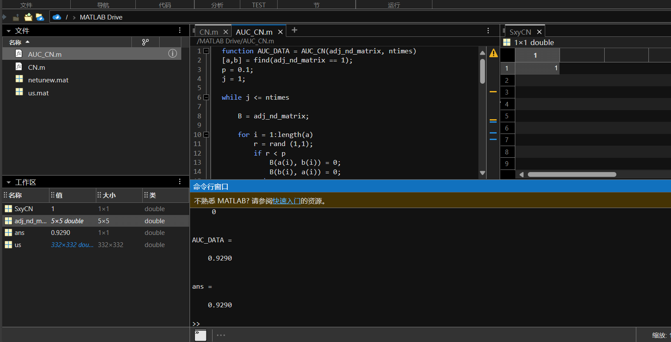Click the 名称 workspace column header
This screenshot has height=342, width=671.
(x=26, y=195)
